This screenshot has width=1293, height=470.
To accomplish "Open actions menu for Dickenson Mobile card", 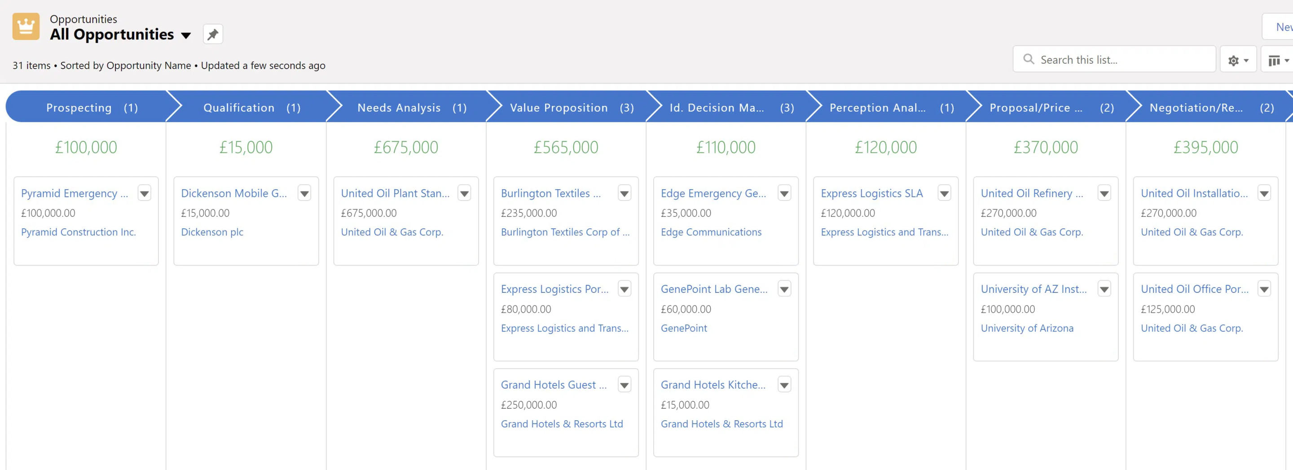I will pos(304,193).
